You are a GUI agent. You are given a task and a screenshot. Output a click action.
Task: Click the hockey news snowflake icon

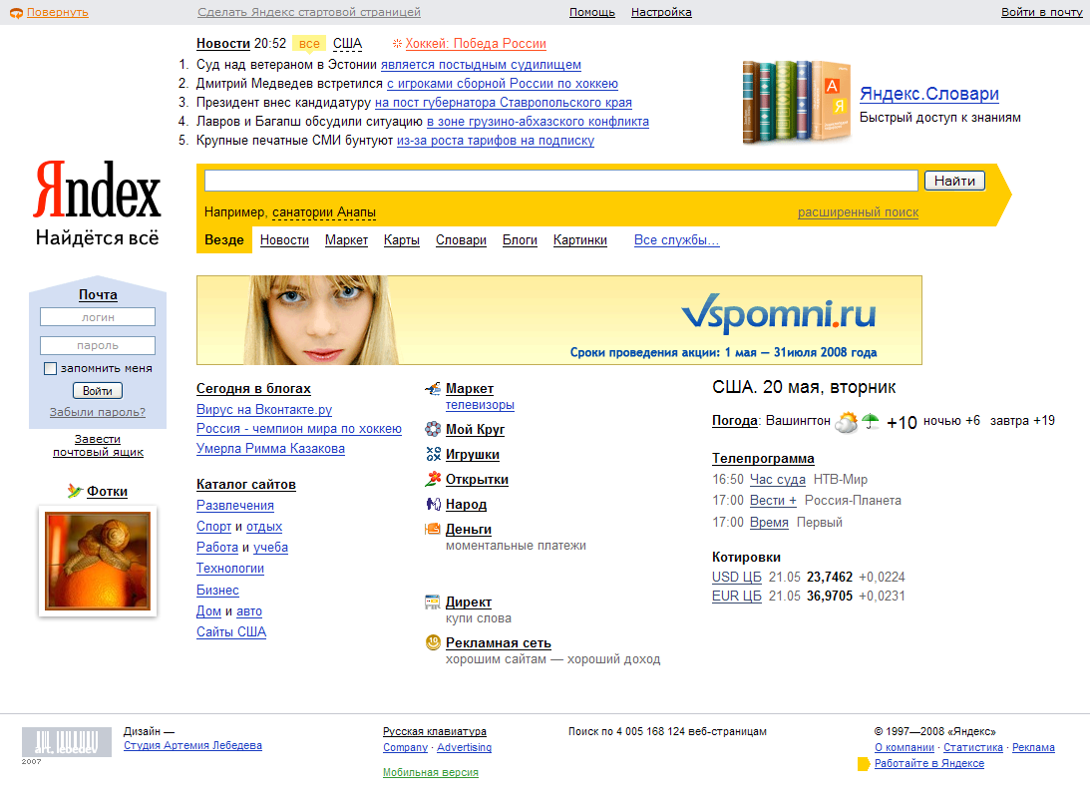(x=397, y=43)
